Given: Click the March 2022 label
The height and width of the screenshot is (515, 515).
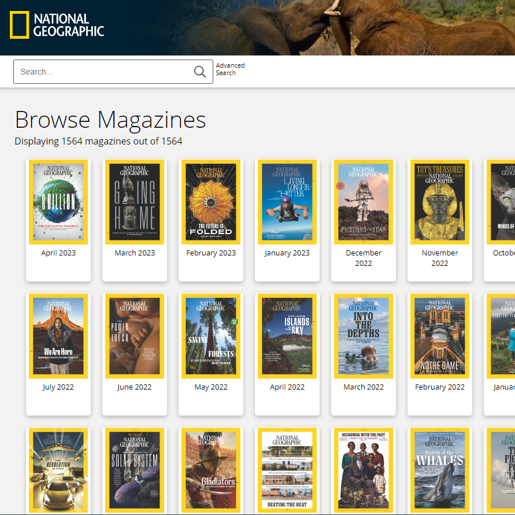Looking at the screenshot, I should click(363, 387).
